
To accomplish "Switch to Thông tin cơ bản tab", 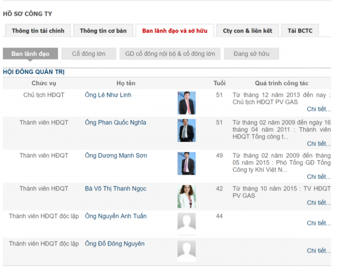I will pyautogui.click(x=103, y=31).
